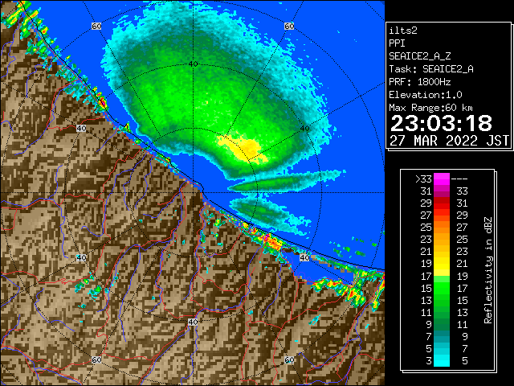Click the yellow 19–21 dBZ legend swatch
The width and height of the screenshot is (514, 386).
coord(441,264)
